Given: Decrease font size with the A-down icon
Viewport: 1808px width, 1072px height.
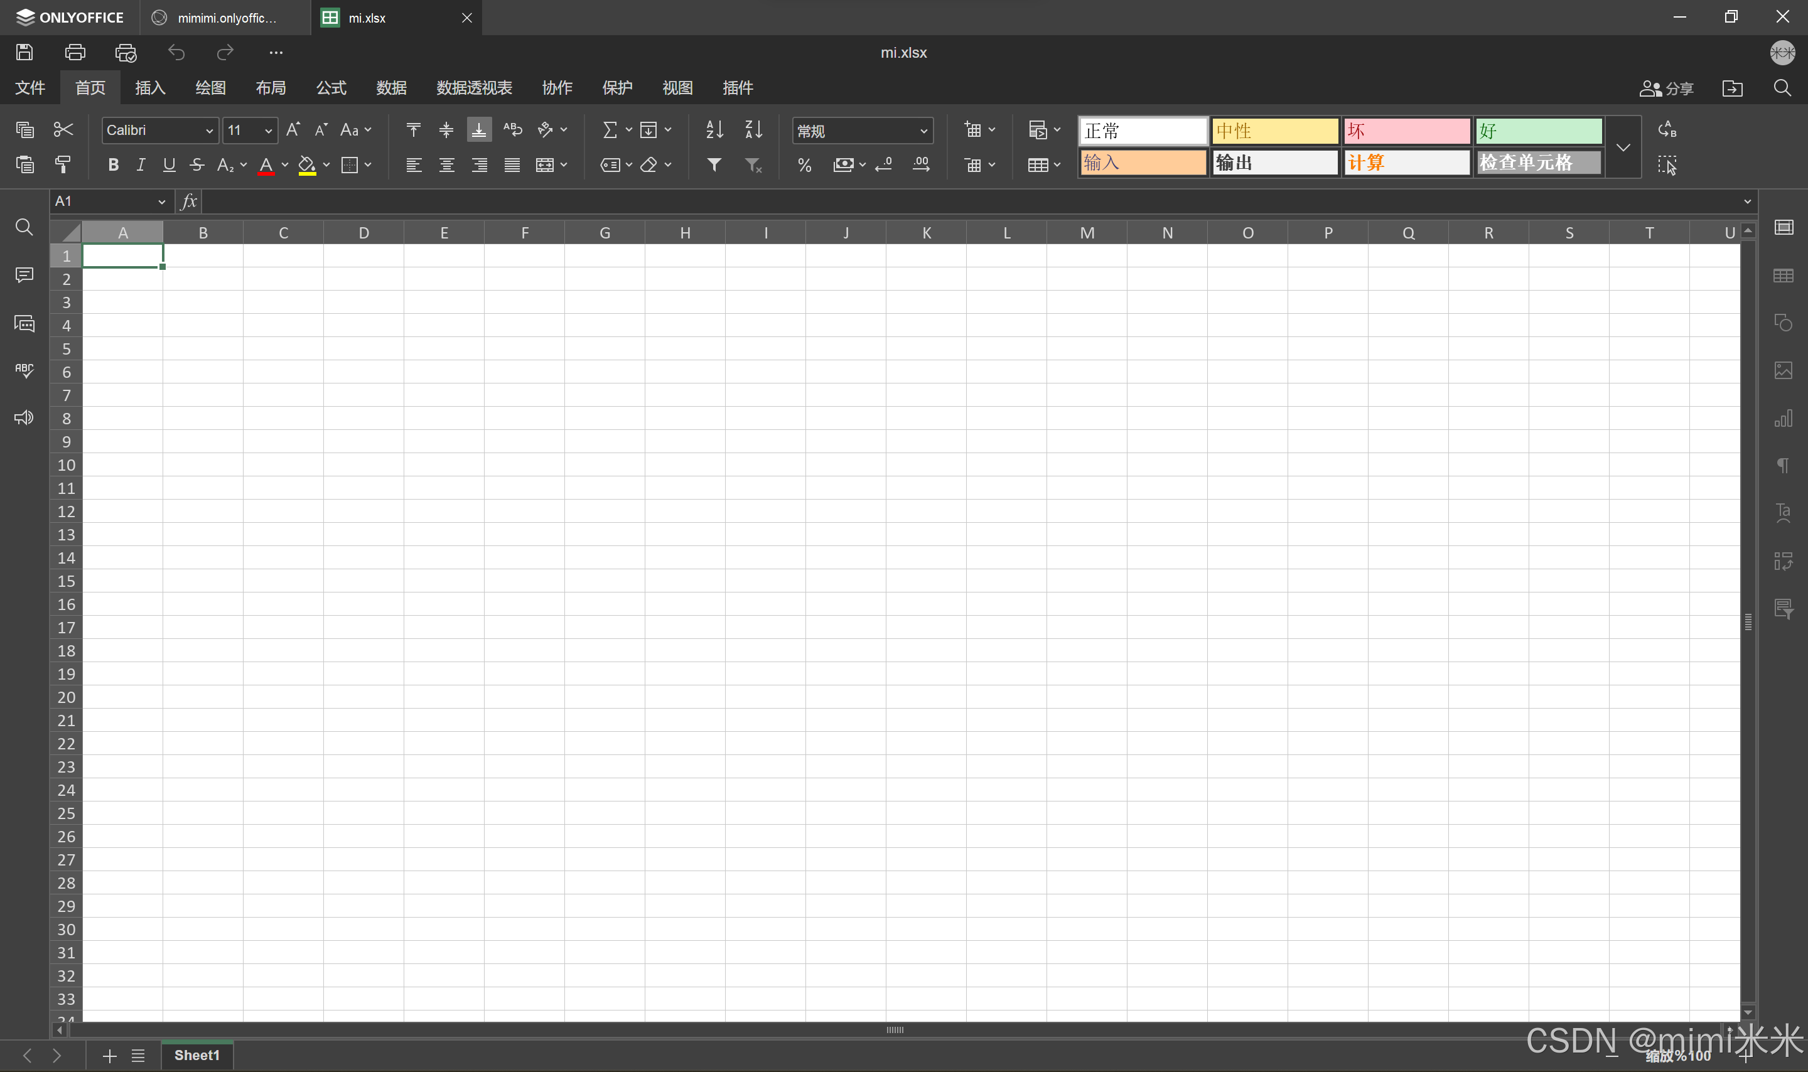Looking at the screenshot, I should pos(321,129).
